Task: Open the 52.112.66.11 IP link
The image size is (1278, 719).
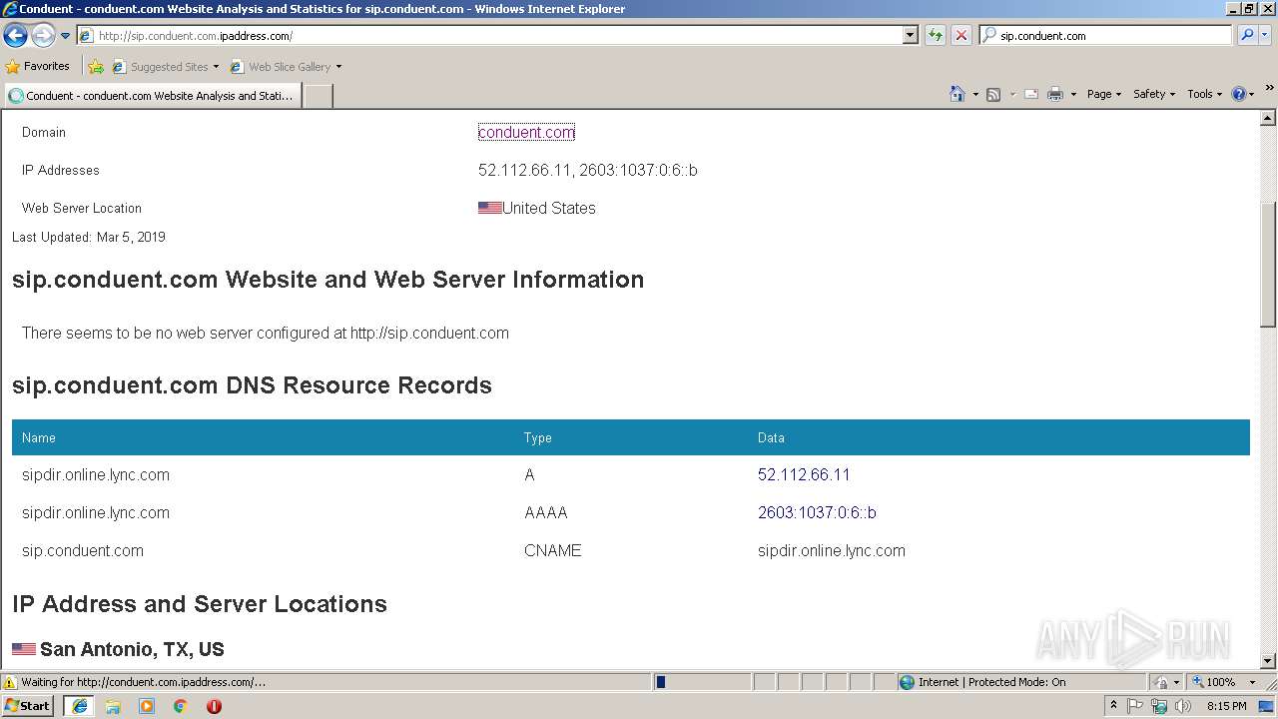Action: (804, 474)
